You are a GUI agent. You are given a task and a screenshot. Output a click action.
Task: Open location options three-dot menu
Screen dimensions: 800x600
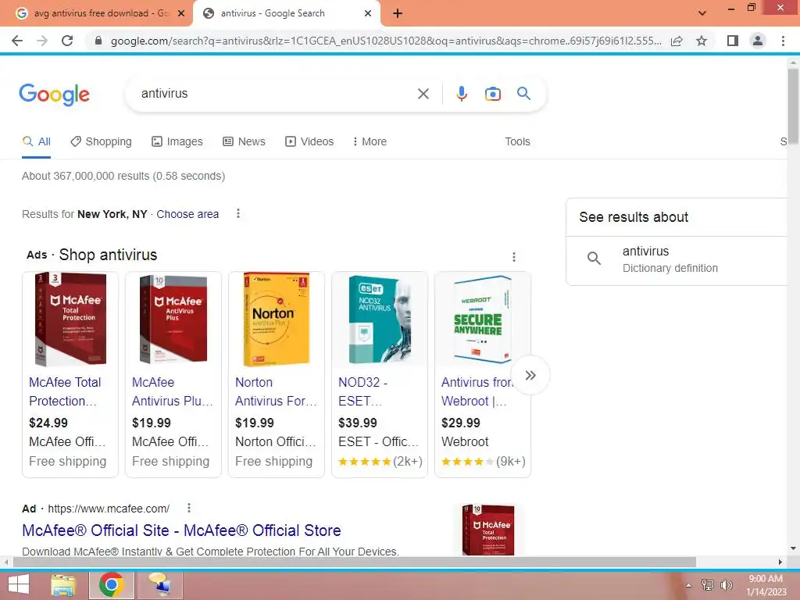pos(237,213)
